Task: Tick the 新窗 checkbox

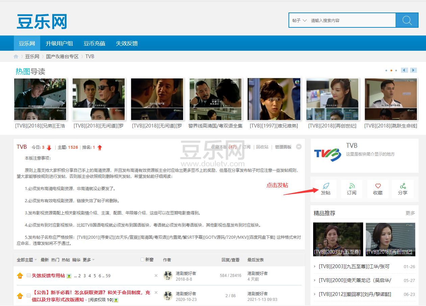Action: pyautogui.click(x=142, y=259)
